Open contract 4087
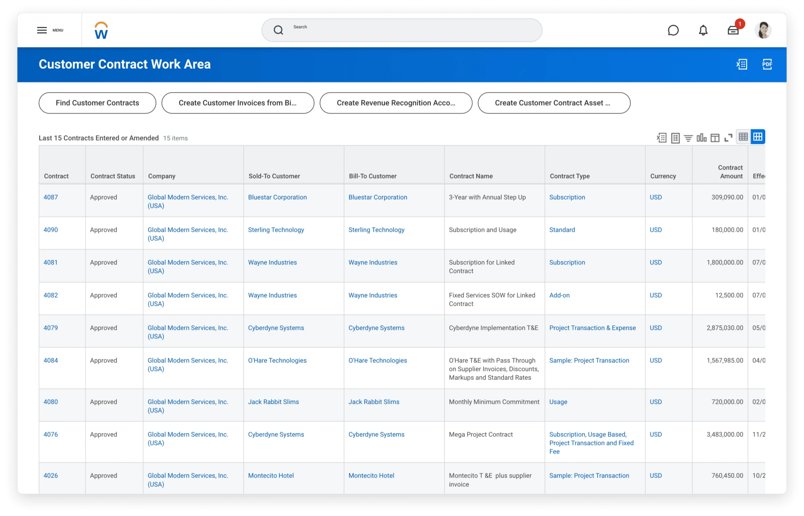804x516 pixels. click(x=52, y=197)
